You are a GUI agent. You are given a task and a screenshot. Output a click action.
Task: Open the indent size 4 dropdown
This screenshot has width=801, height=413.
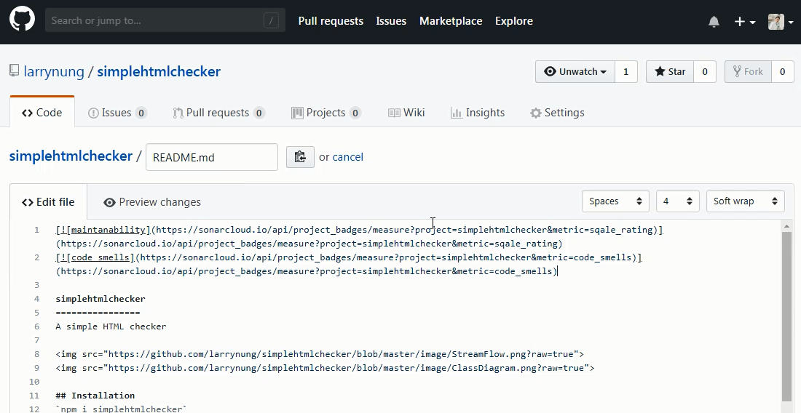677,201
